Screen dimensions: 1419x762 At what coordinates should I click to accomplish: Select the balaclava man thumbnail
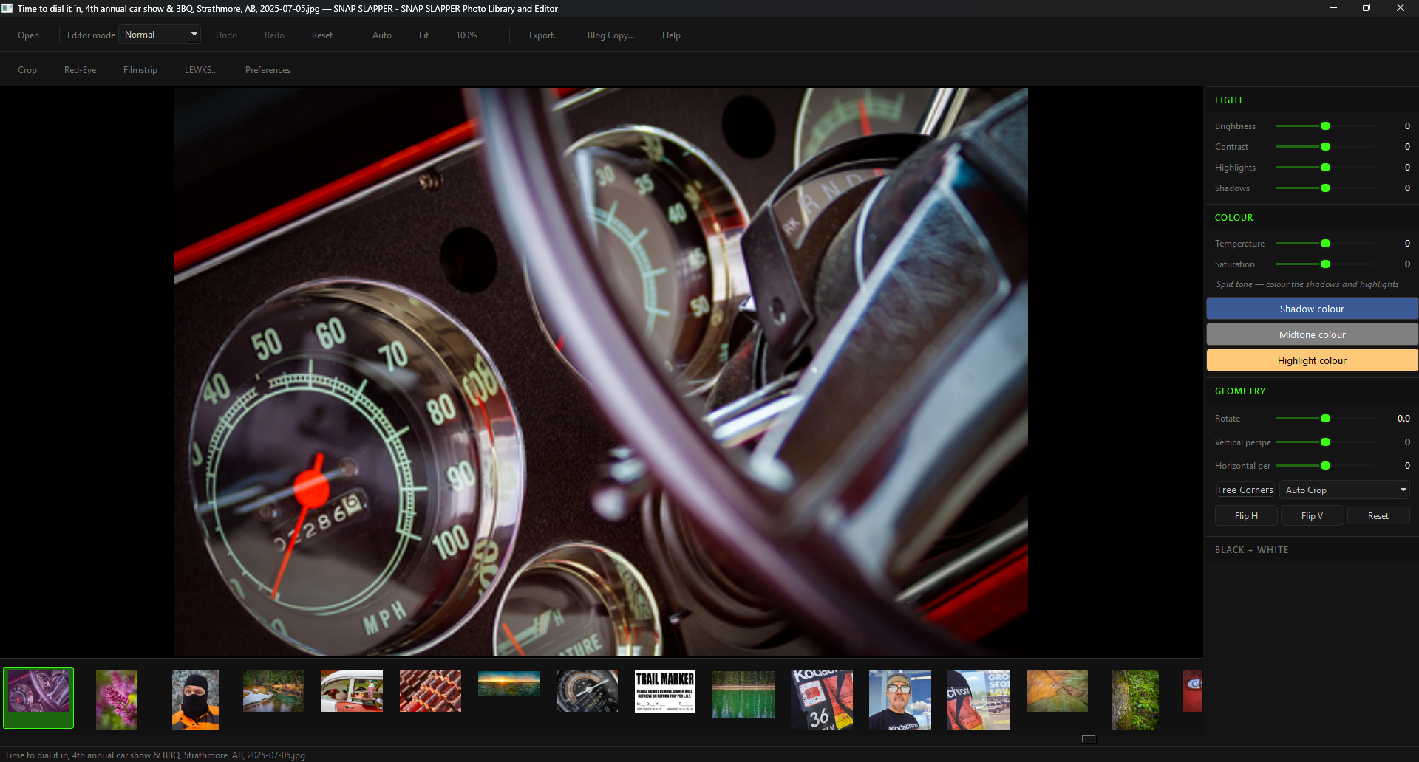point(195,700)
